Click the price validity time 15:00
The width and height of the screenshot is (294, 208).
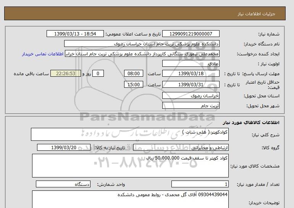pos(134,84)
